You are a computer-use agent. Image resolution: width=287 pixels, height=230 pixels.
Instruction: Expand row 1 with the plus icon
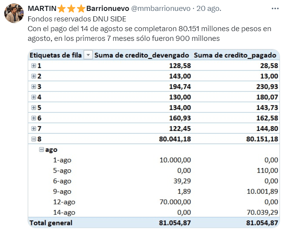pos(34,66)
